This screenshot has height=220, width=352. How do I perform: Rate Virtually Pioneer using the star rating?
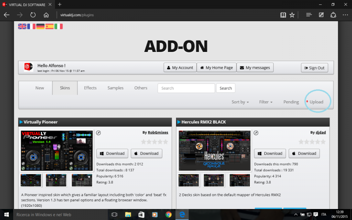tap(154, 142)
